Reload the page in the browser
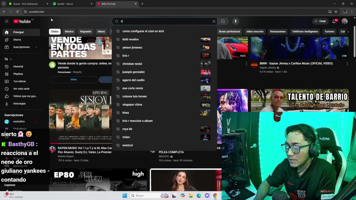Image resolution: width=356 pixels, height=200 pixels. click(x=17, y=12)
